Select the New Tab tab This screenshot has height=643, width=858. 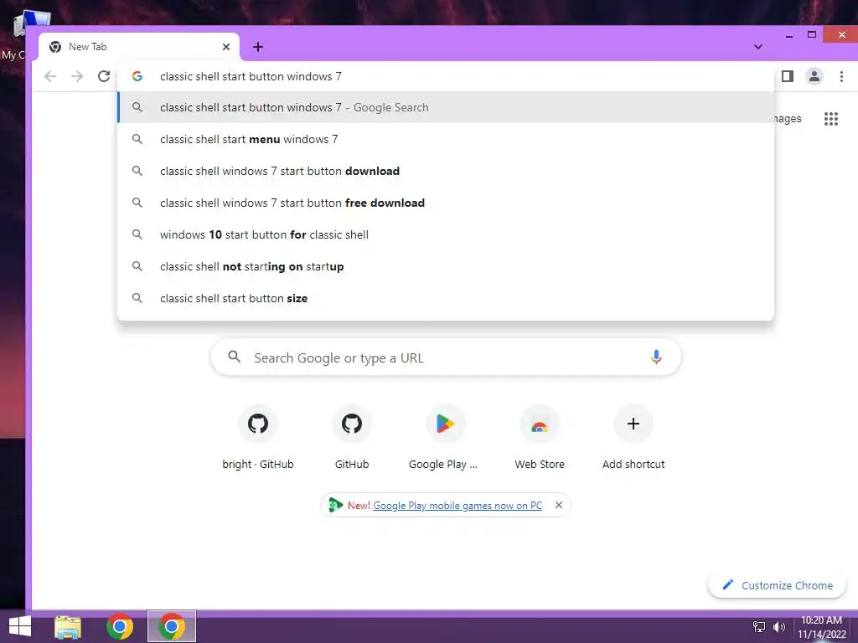[139, 47]
